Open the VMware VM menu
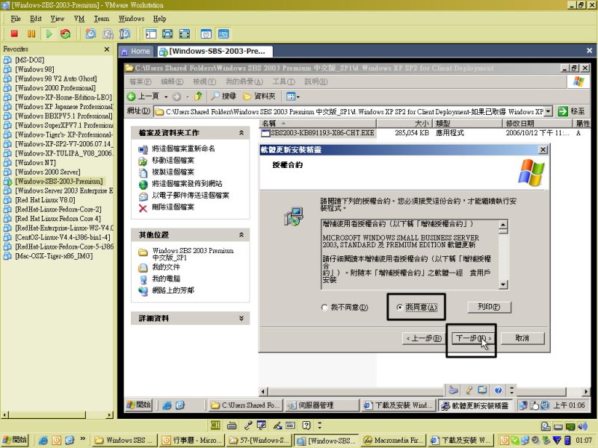The height and width of the screenshot is (448, 598). click(x=79, y=19)
